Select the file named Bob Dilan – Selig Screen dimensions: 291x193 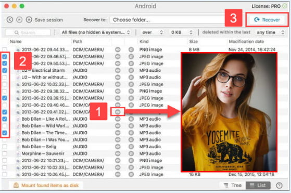[39, 147]
